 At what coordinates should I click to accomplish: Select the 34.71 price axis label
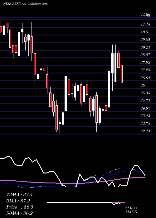[x=145, y=100]
